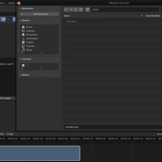Click the 00:04+04 timeline marker
162x162 pixels.
tap(138, 139)
